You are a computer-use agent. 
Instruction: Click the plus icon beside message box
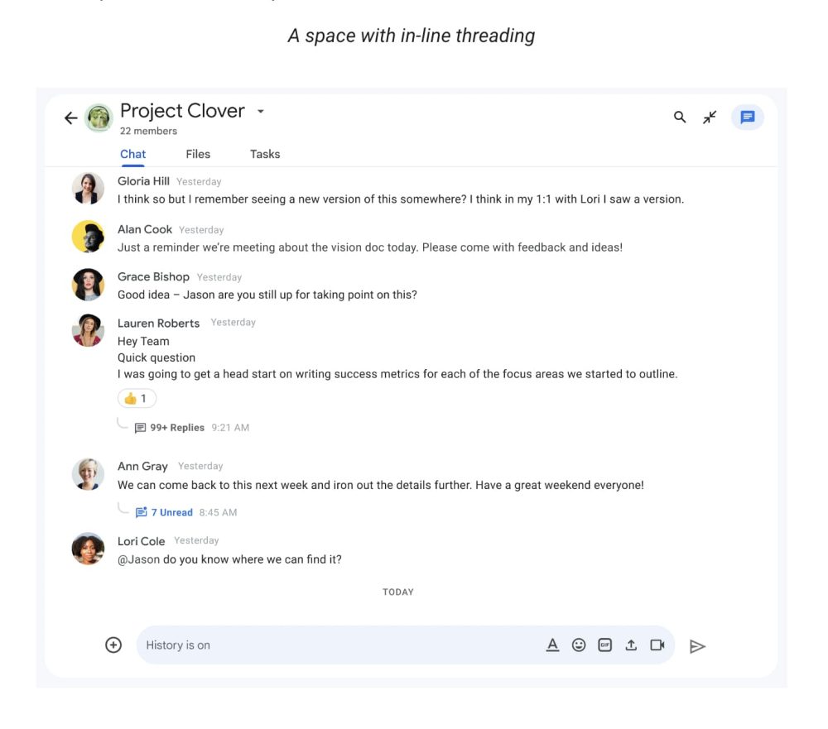tap(113, 645)
